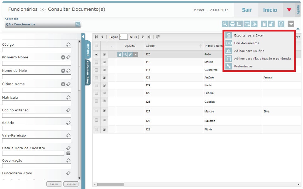Viewport: 303px width, 189px height.
Task: Collapse the gray more-options toolbar dropdown
Action: click(291, 24)
